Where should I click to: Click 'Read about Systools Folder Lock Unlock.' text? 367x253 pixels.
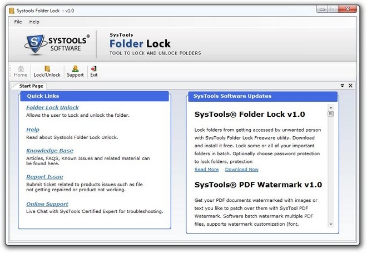coord(72,137)
